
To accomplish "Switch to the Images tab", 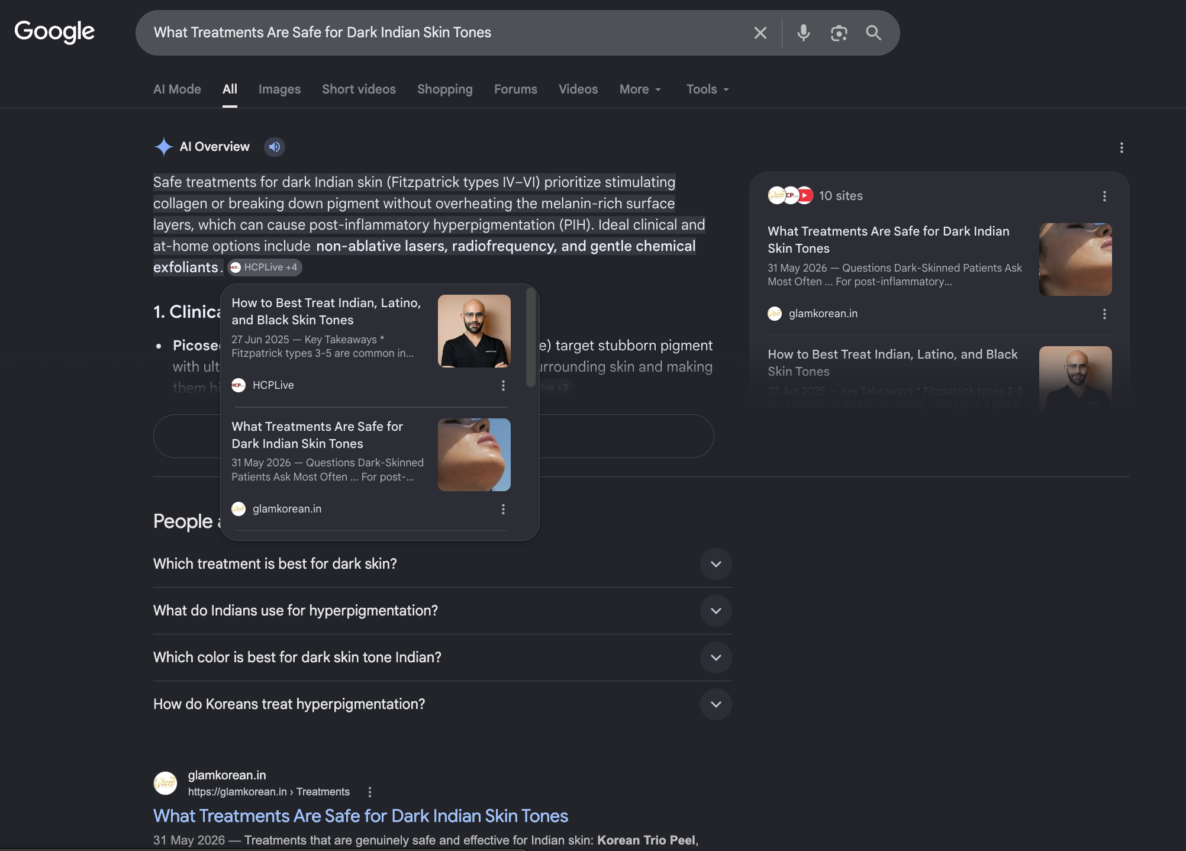I will pos(279,89).
